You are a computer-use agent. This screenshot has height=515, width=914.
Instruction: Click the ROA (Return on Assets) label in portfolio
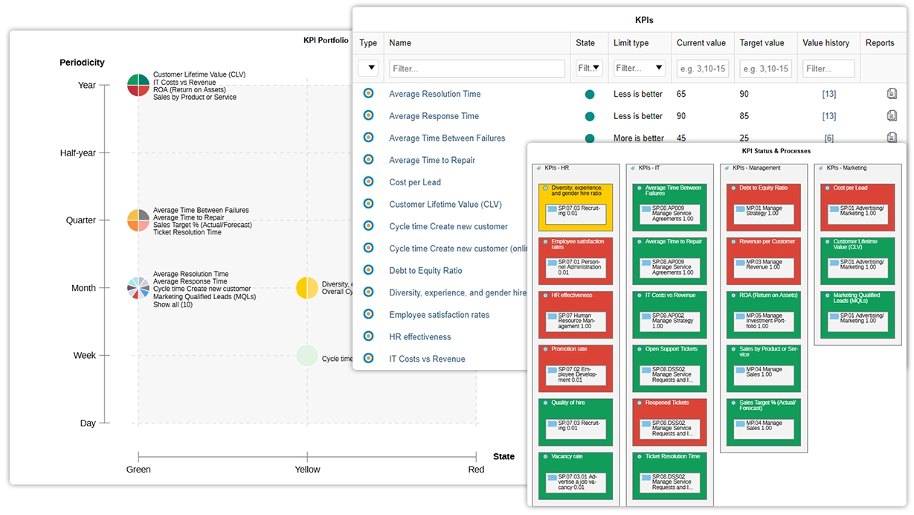[190, 89]
